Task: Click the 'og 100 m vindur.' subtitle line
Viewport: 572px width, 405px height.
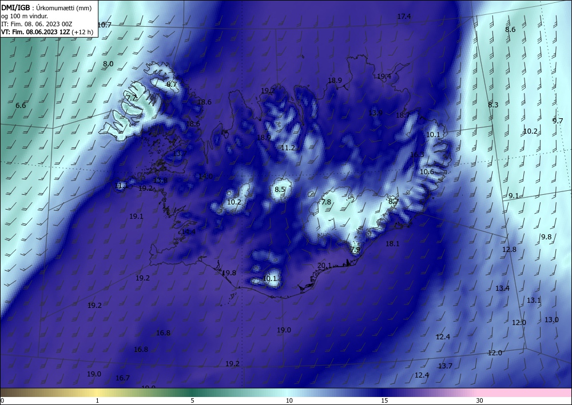Action: 23,16
